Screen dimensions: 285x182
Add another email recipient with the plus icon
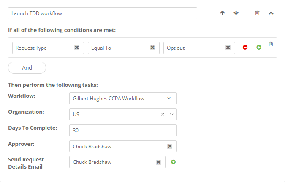click(x=173, y=162)
